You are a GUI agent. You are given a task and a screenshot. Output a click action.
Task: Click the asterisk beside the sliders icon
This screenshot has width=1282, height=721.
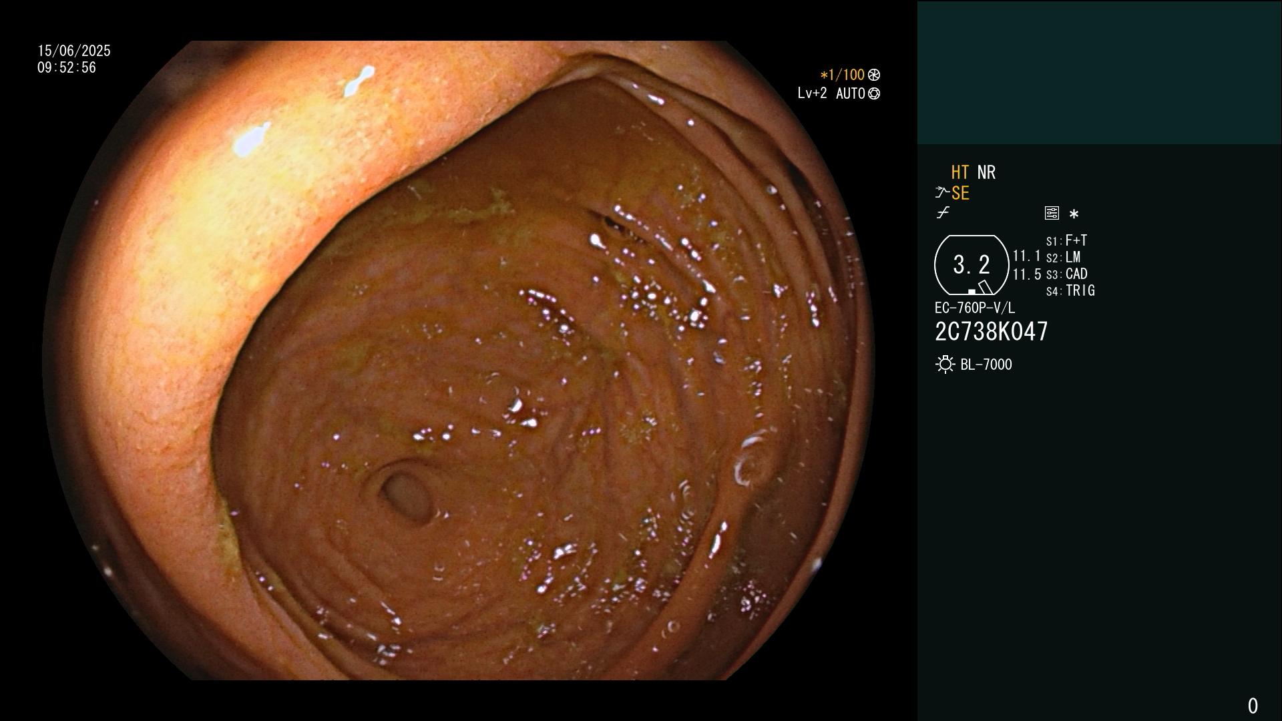click(1074, 214)
